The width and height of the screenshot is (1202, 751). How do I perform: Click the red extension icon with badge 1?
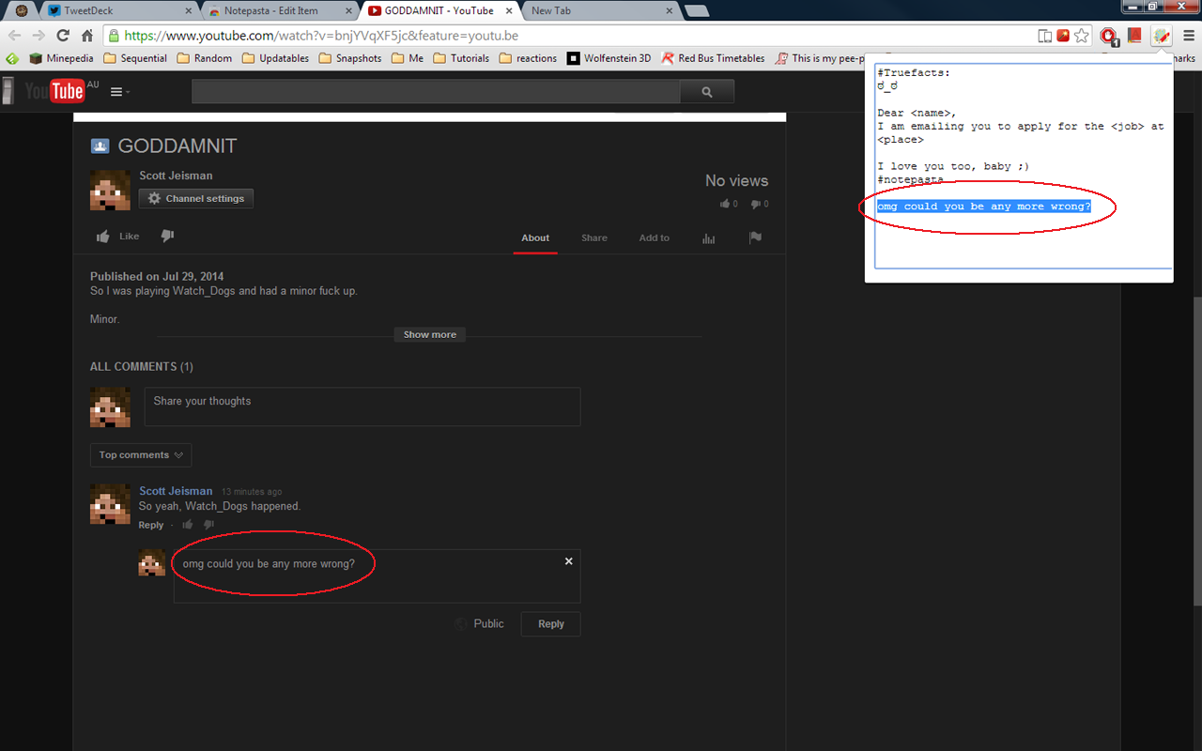click(1109, 37)
